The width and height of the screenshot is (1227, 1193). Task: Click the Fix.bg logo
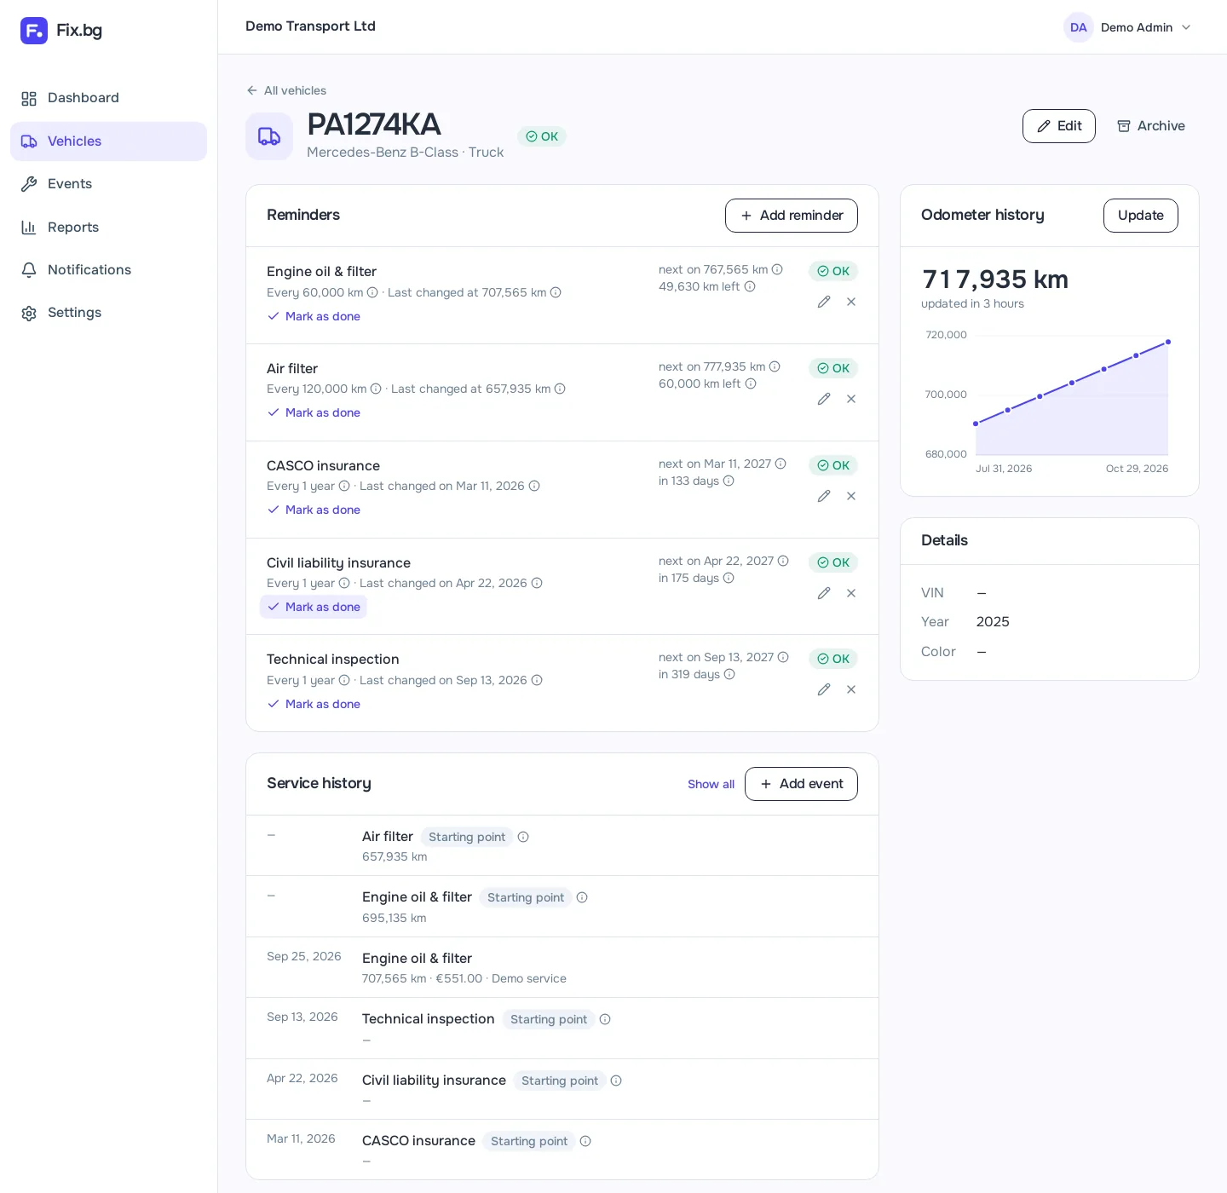click(61, 30)
